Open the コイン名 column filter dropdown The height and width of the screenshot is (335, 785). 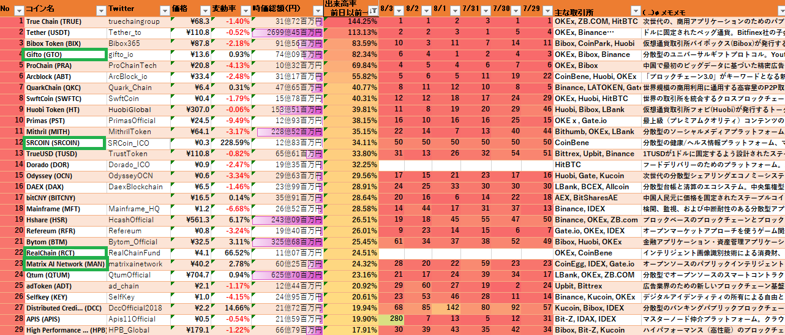tap(99, 10)
